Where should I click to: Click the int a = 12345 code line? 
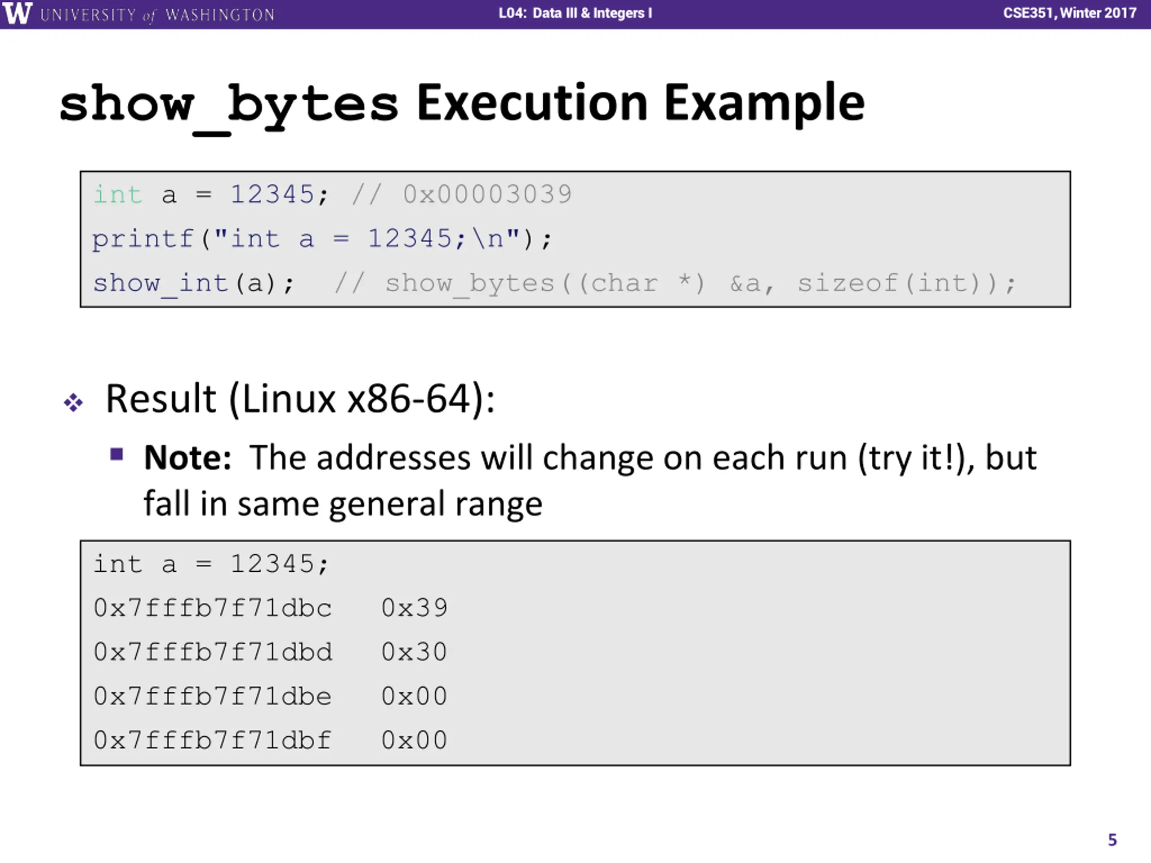coord(211,195)
